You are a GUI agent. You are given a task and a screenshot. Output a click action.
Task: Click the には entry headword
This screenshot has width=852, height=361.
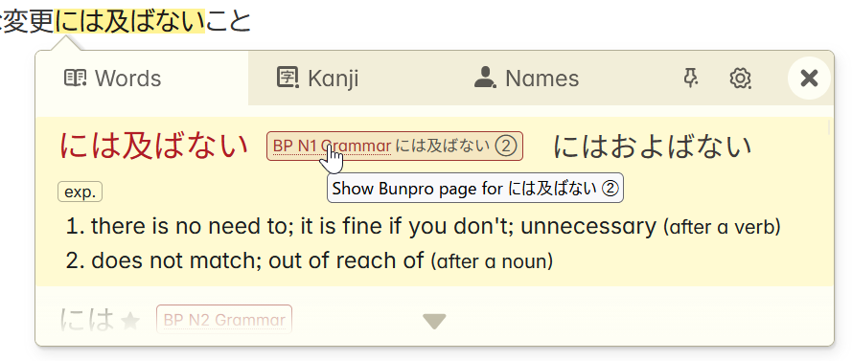(x=87, y=320)
